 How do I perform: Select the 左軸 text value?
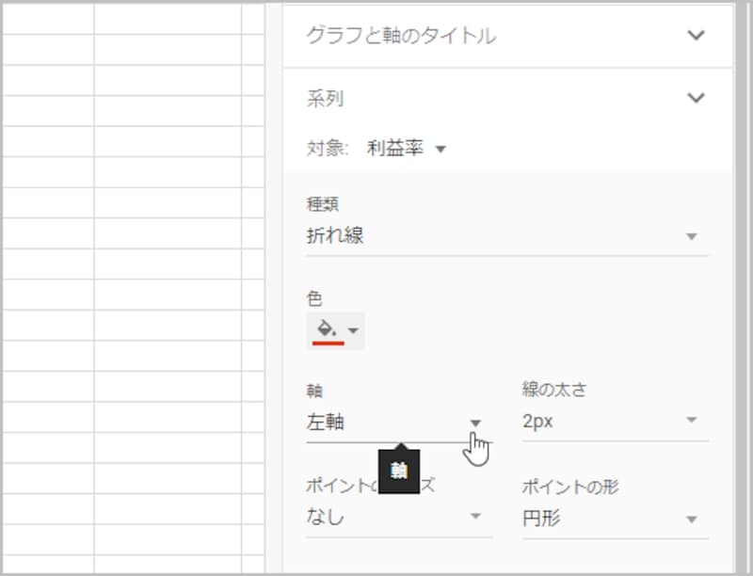(x=327, y=423)
